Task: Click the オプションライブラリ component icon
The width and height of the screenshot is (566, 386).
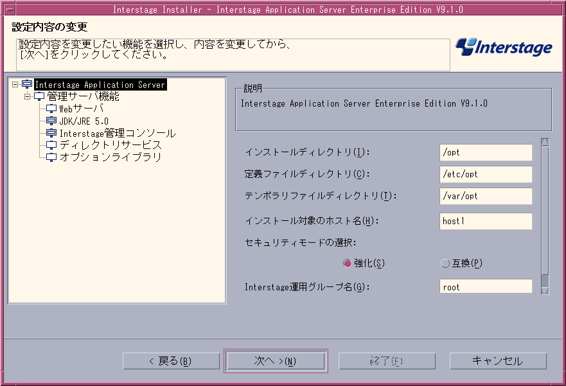Action: (x=51, y=157)
